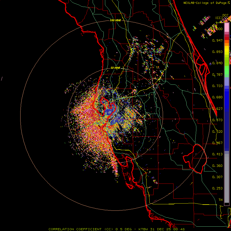
Task: Select the 0.467 scale value
Action: click(x=217, y=143)
